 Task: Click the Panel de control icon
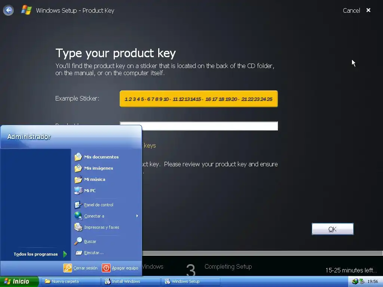click(x=78, y=205)
